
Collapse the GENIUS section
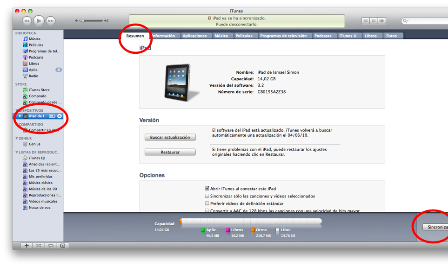(17, 138)
